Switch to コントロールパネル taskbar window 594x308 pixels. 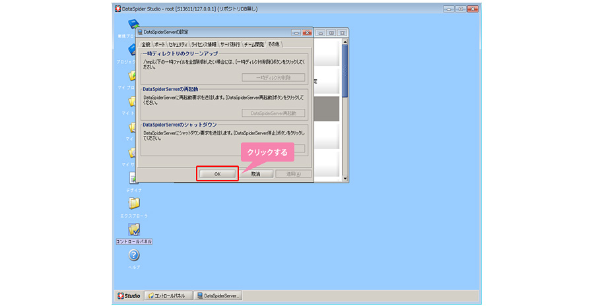pos(170,295)
